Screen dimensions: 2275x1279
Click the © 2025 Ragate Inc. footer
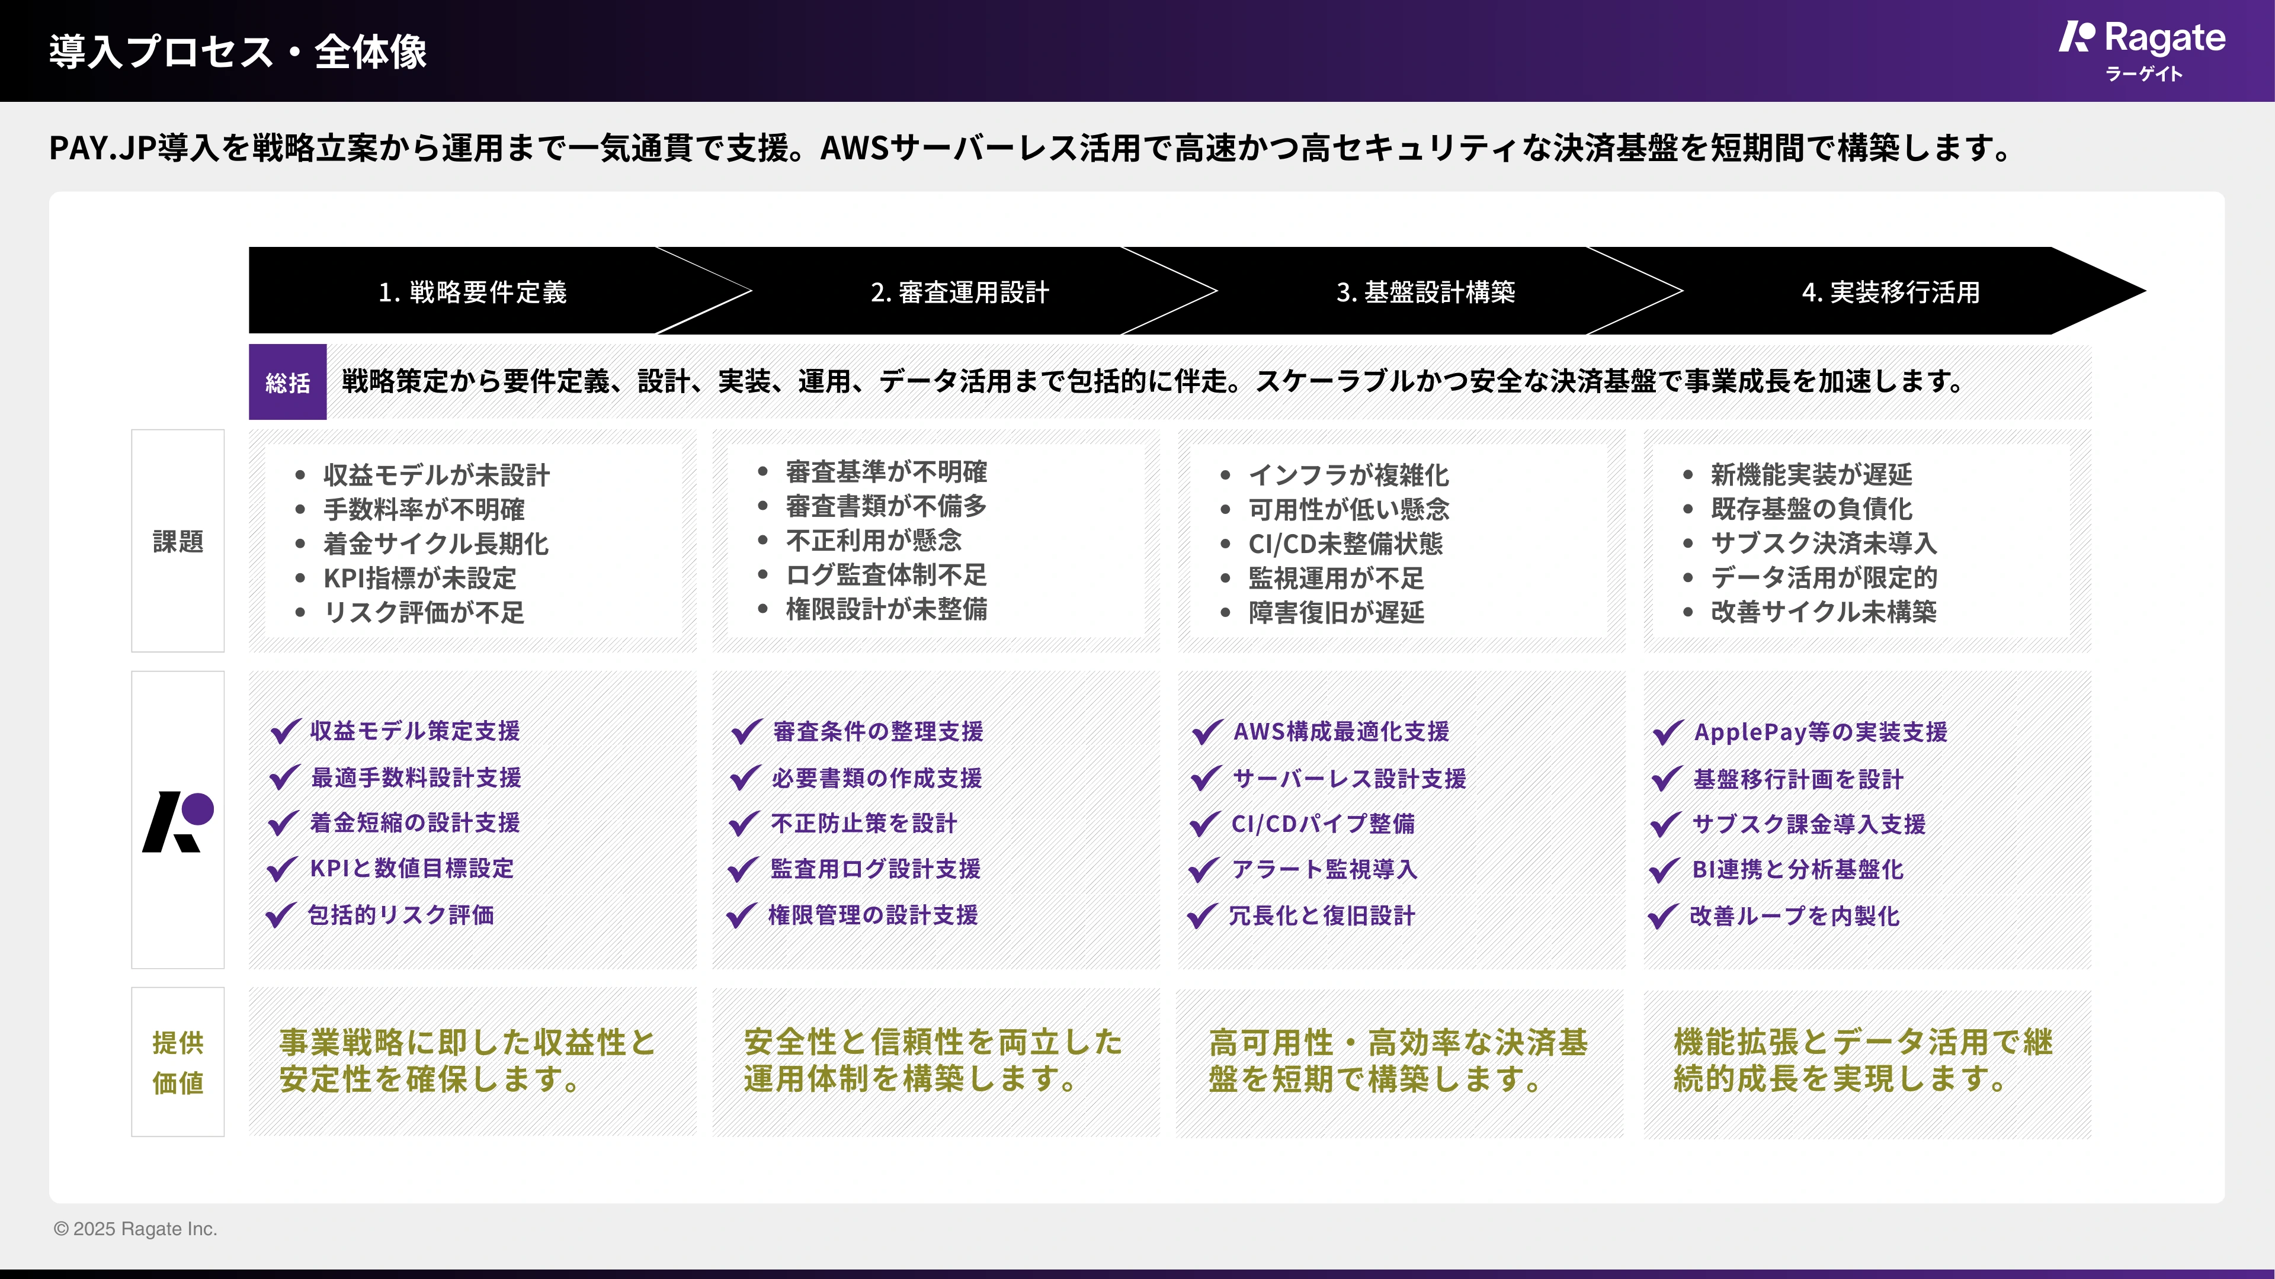[135, 1229]
